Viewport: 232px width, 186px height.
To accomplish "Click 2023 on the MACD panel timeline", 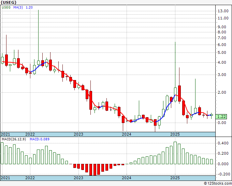I will pos(78,178).
